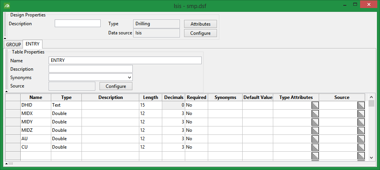
Task: Click Source icon in MIDX row
Action: (x=361, y=113)
